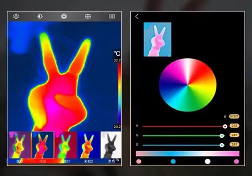Select the red-background palette thumbnail
Screen dimensions: 252x176
pos(66,145)
